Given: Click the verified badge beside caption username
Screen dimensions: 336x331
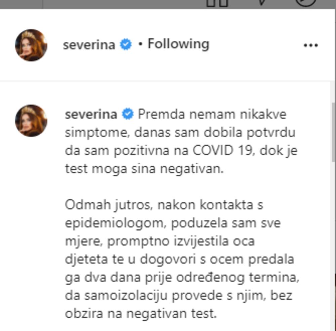Looking at the screenshot, I should (x=128, y=114).
